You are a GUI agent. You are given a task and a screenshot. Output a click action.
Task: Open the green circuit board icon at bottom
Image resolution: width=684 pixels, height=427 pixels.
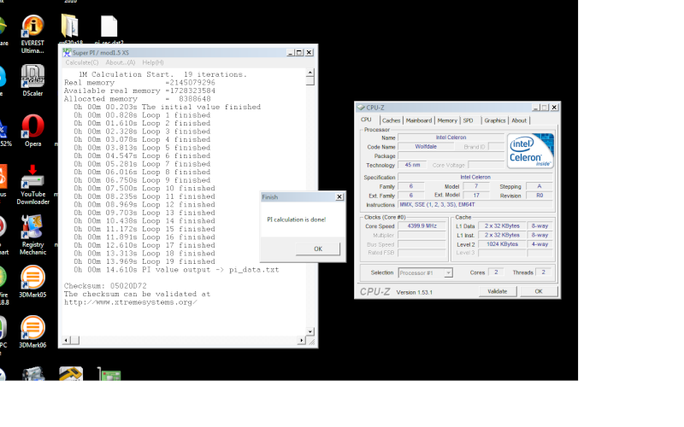click(109, 374)
